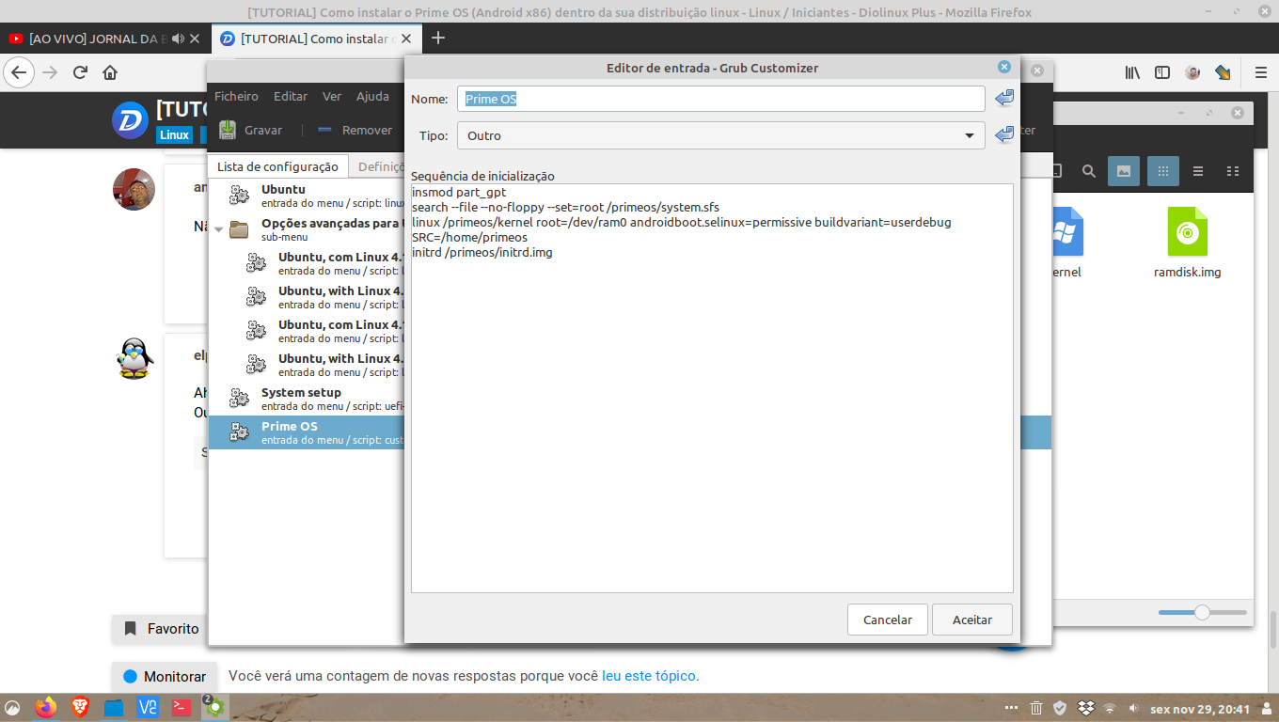This screenshot has height=722, width=1279.
Task: Click the Dropbox tray icon
Action: click(1085, 708)
